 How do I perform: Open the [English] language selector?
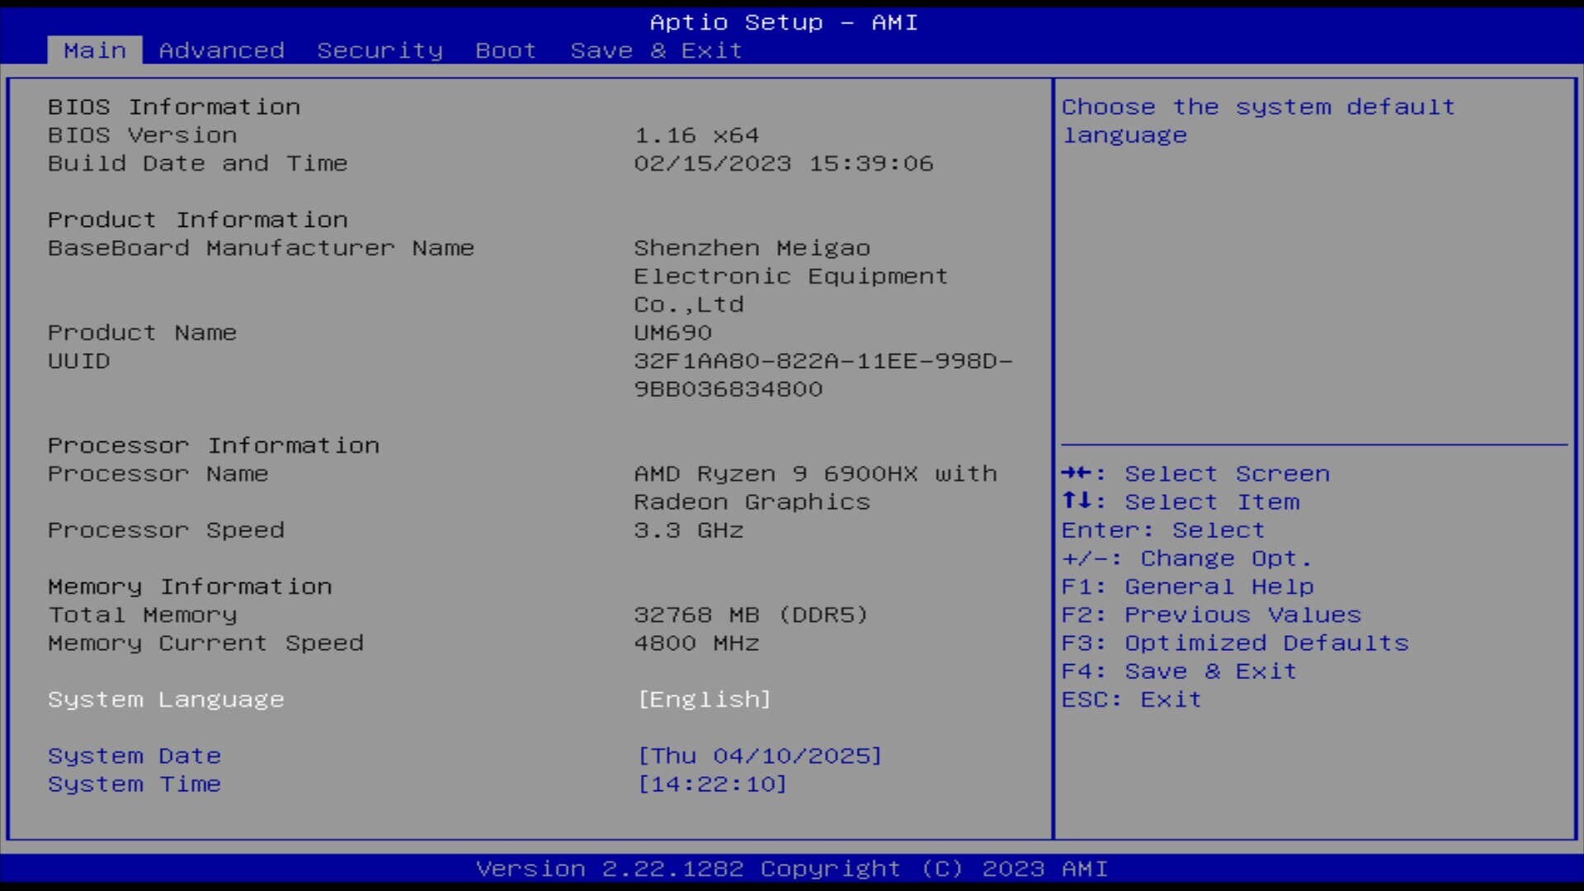tap(705, 700)
